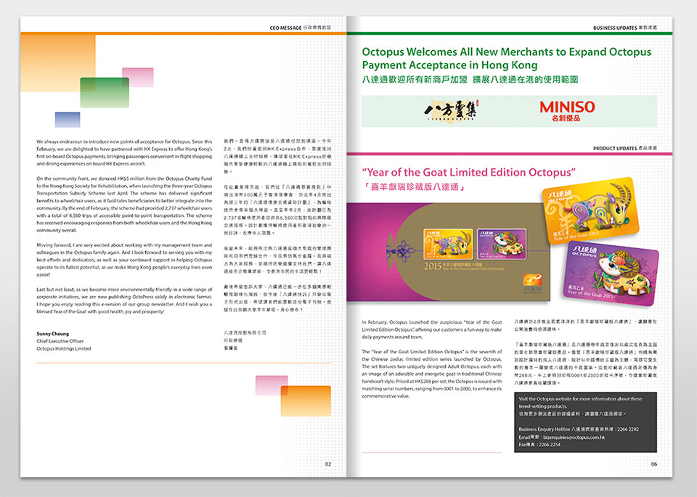Screen dimensions: 697x497
Task: Click the MINISO logo
Action: [567, 111]
